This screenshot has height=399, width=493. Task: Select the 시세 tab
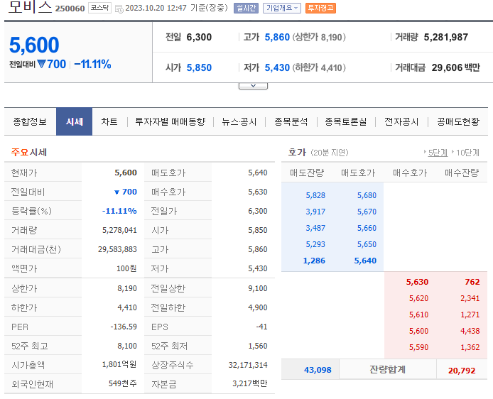[x=74, y=121]
